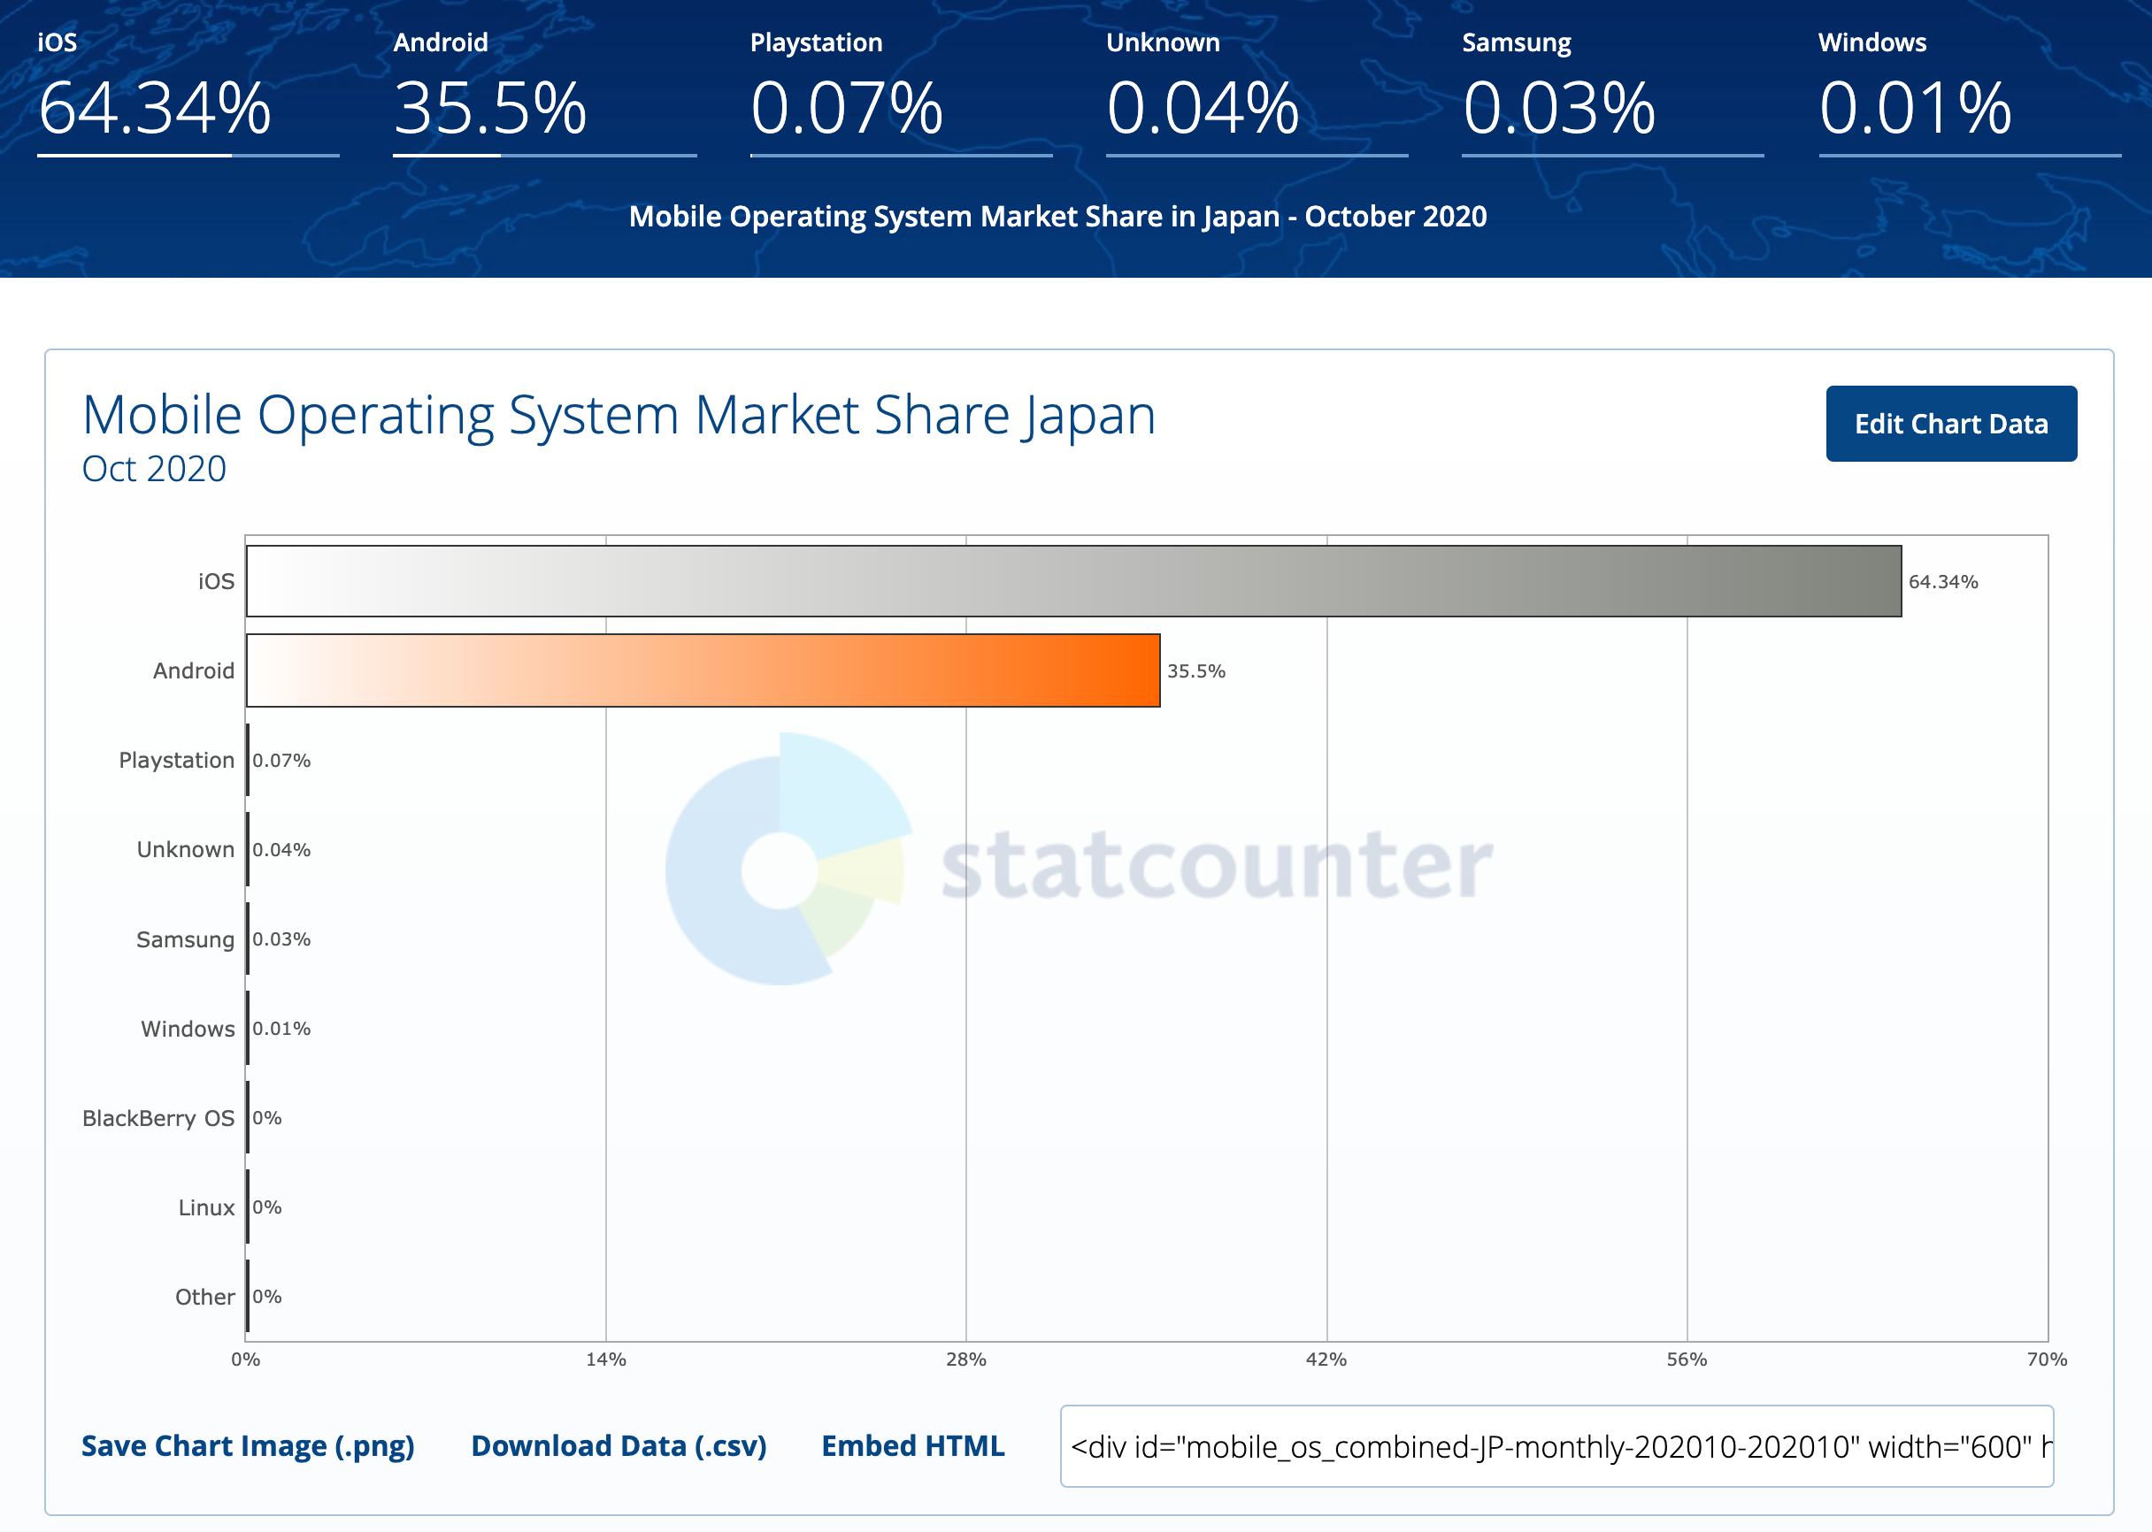Click the Samsung 0.03% header stat
Screen dimensions: 2152x1532
(x=1611, y=93)
